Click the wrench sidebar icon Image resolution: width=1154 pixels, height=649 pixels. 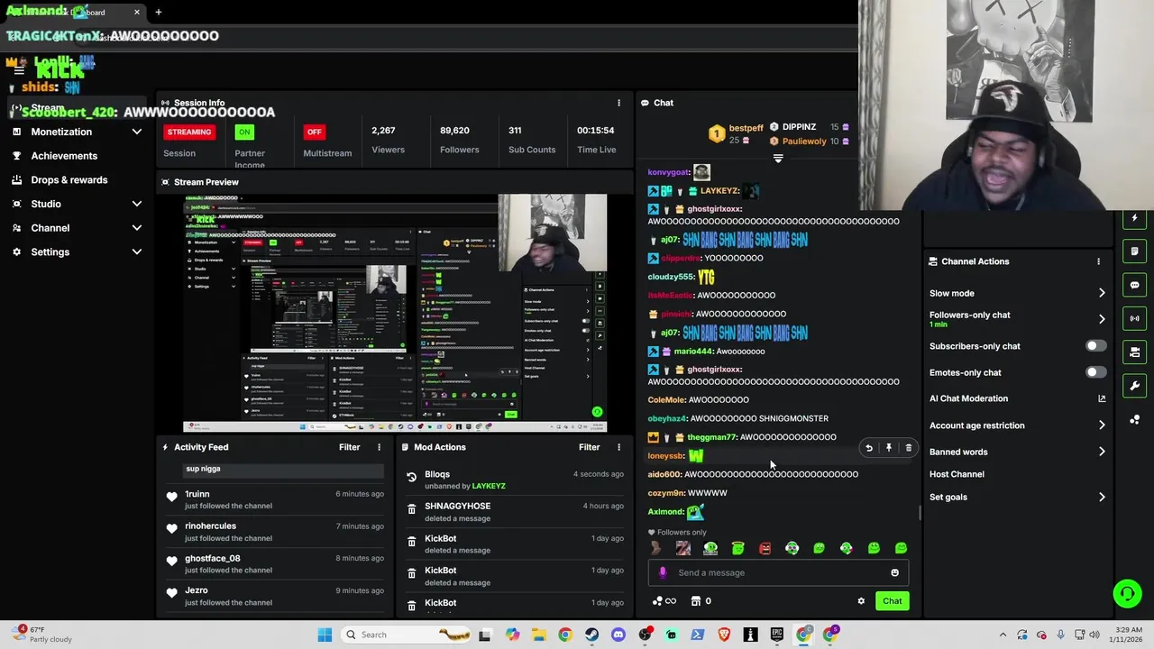(x=1134, y=386)
